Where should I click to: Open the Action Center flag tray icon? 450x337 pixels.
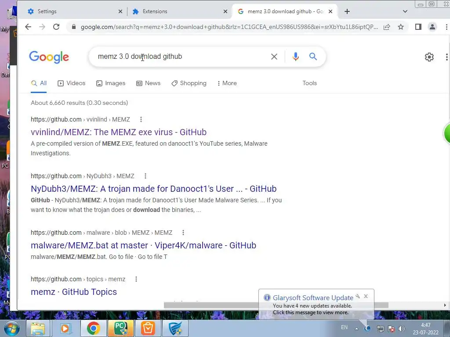[391, 329]
